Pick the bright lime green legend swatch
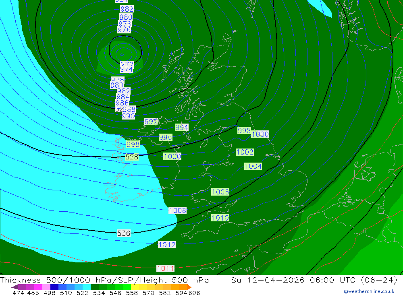The image size is (403, 295). pyautogui.click(x=127, y=287)
